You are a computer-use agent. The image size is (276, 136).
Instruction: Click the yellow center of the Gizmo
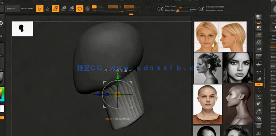pyautogui.click(x=117, y=94)
